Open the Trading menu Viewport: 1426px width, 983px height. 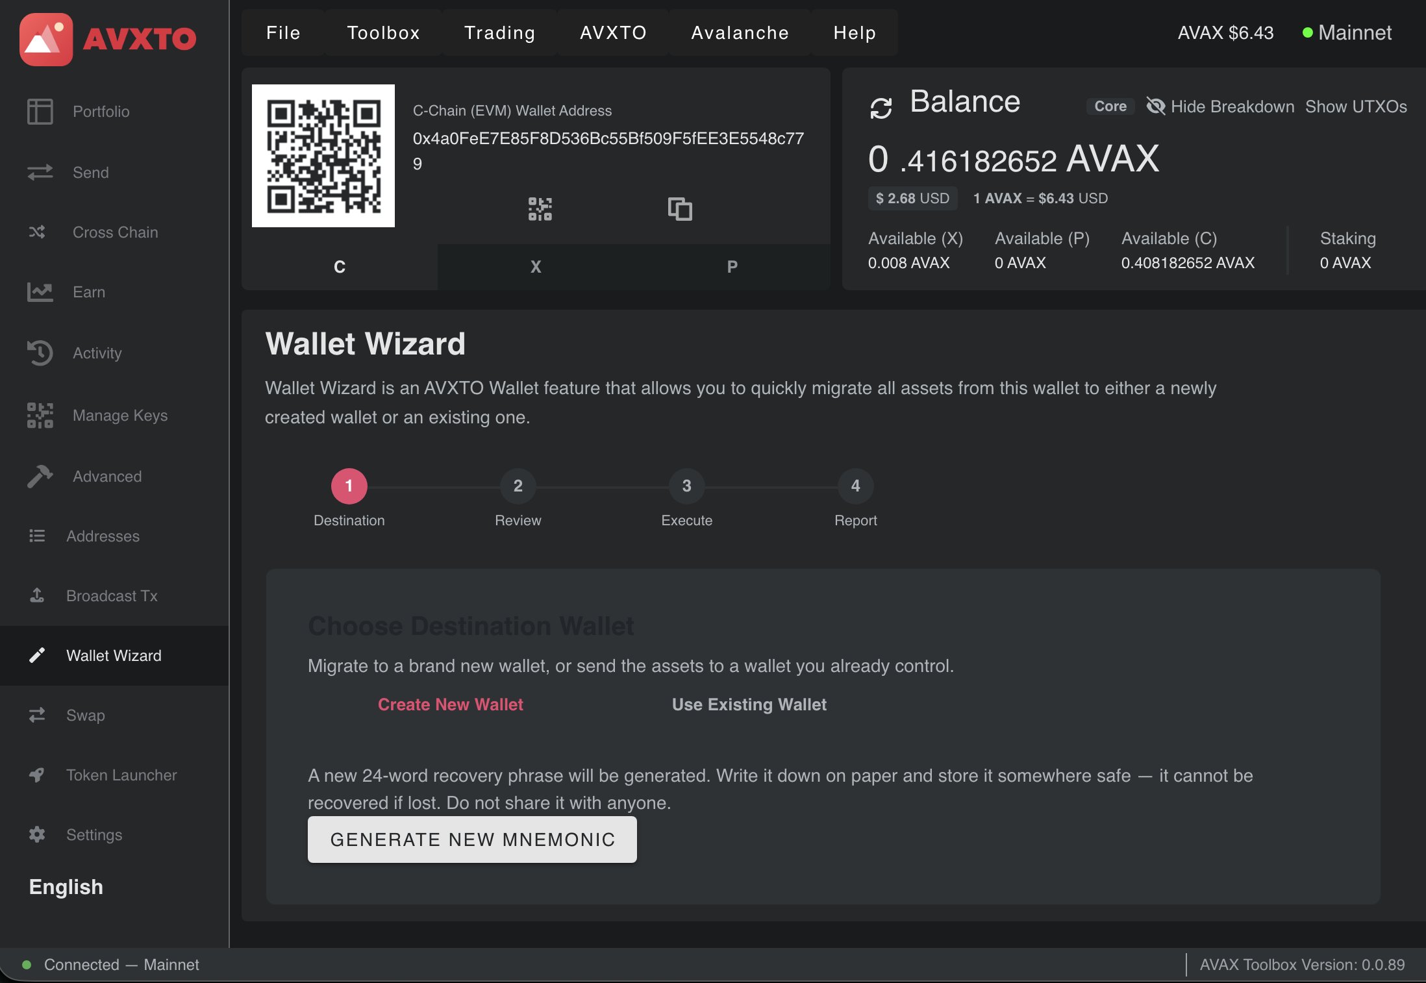(500, 32)
